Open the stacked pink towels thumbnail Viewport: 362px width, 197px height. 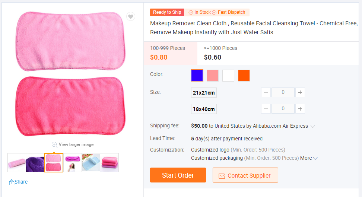pos(109,162)
